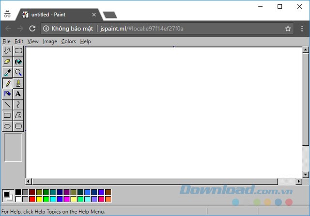Choose the Rounded Rectangle tool
Screen dimensions: 310x216
[x=18, y=126]
